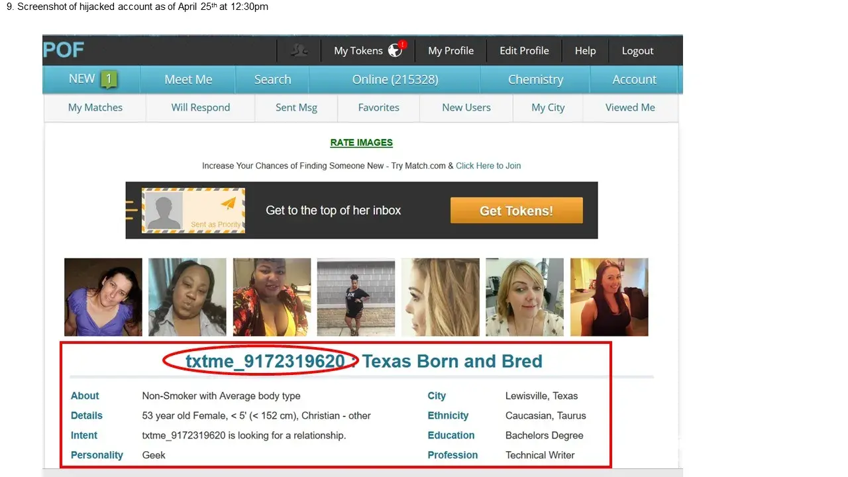Image resolution: width=848 pixels, height=477 pixels.
Task: Click the About label
Action: tap(85, 396)
